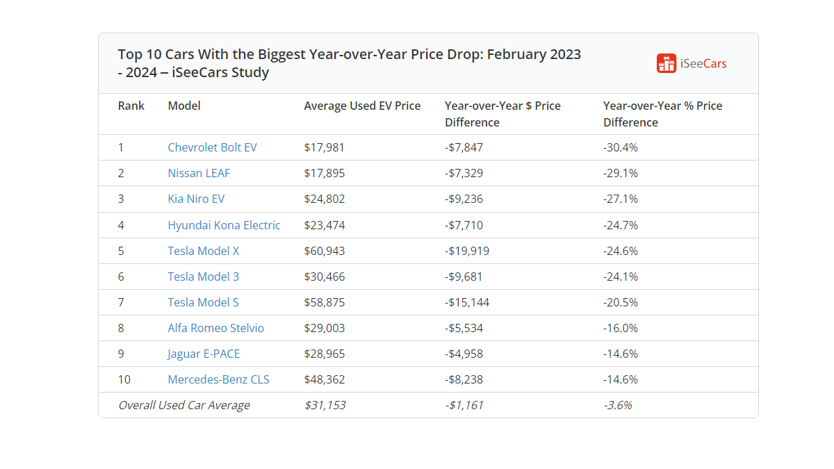834x469 pixels.
Task: Click Year-over-Year $ Price Difference header
Action: click(x=502, y=114)
